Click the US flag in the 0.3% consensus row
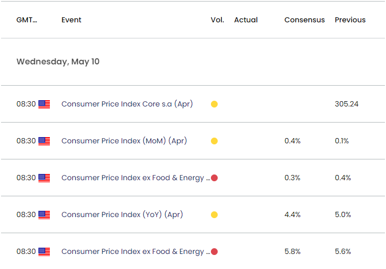Screen dimensions: 386x269 click(x=44, y=178)
